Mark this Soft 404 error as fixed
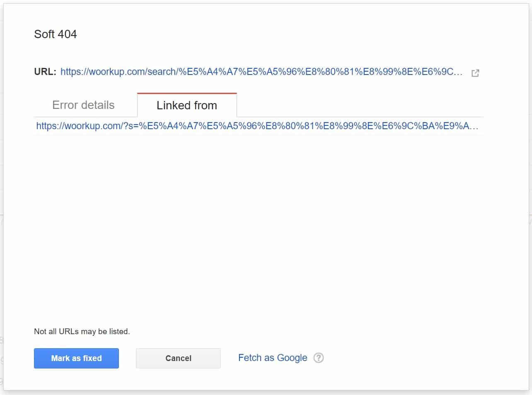The height and width of the screenshot is (395, 532). pos(76,358)
